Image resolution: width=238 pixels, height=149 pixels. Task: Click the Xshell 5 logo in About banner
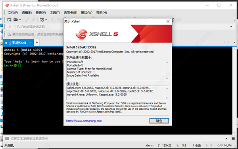97,34
